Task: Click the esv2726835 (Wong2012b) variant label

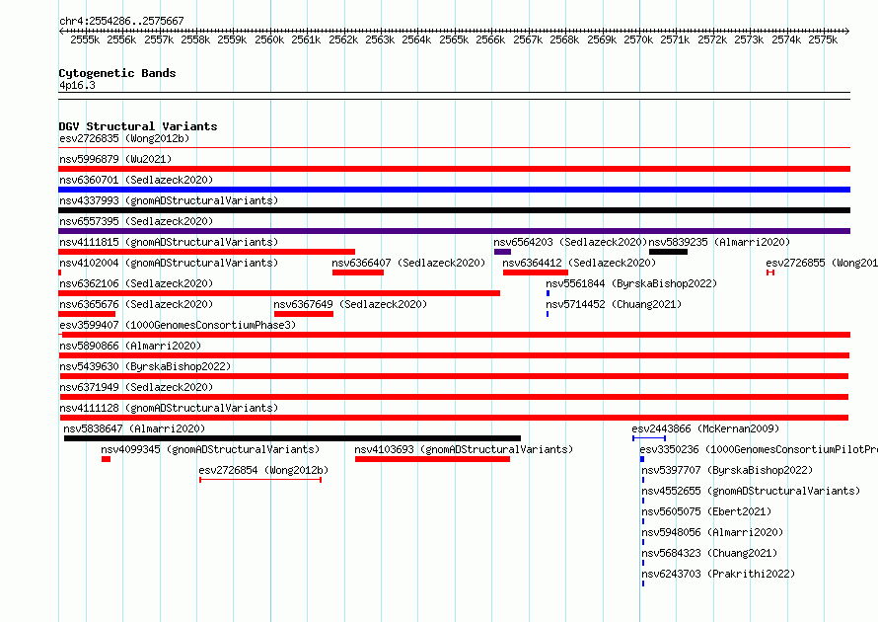Action: point(124,138)
